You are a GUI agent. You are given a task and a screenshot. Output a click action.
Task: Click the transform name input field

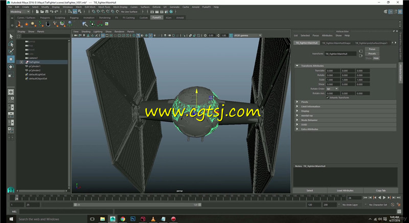tap(340, 54)
